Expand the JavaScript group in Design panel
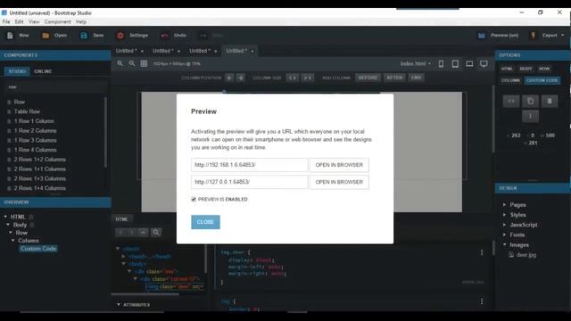Screen dimensions: 571x321 tap(505, 225)
